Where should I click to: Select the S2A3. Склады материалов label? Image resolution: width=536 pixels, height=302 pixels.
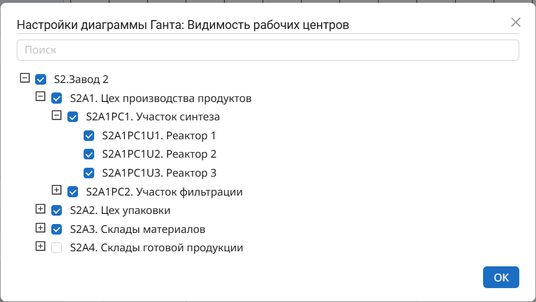pyautogui.click(x=138, y=229)
